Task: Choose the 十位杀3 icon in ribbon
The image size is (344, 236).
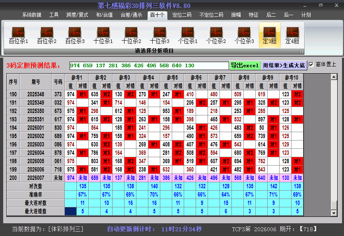Action: pos(159,35)
